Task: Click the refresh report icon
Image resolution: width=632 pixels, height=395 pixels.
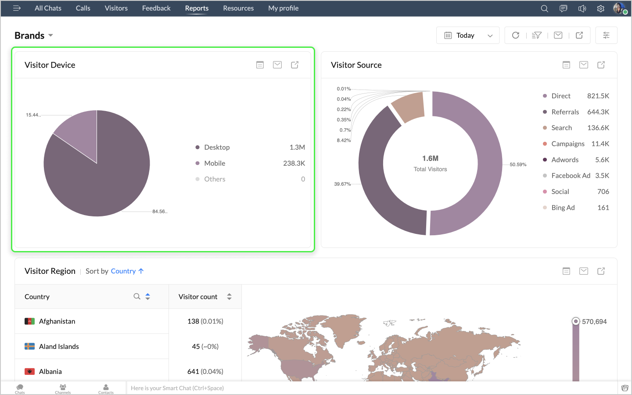Action: pyautogui.click(x=516, y=35)
